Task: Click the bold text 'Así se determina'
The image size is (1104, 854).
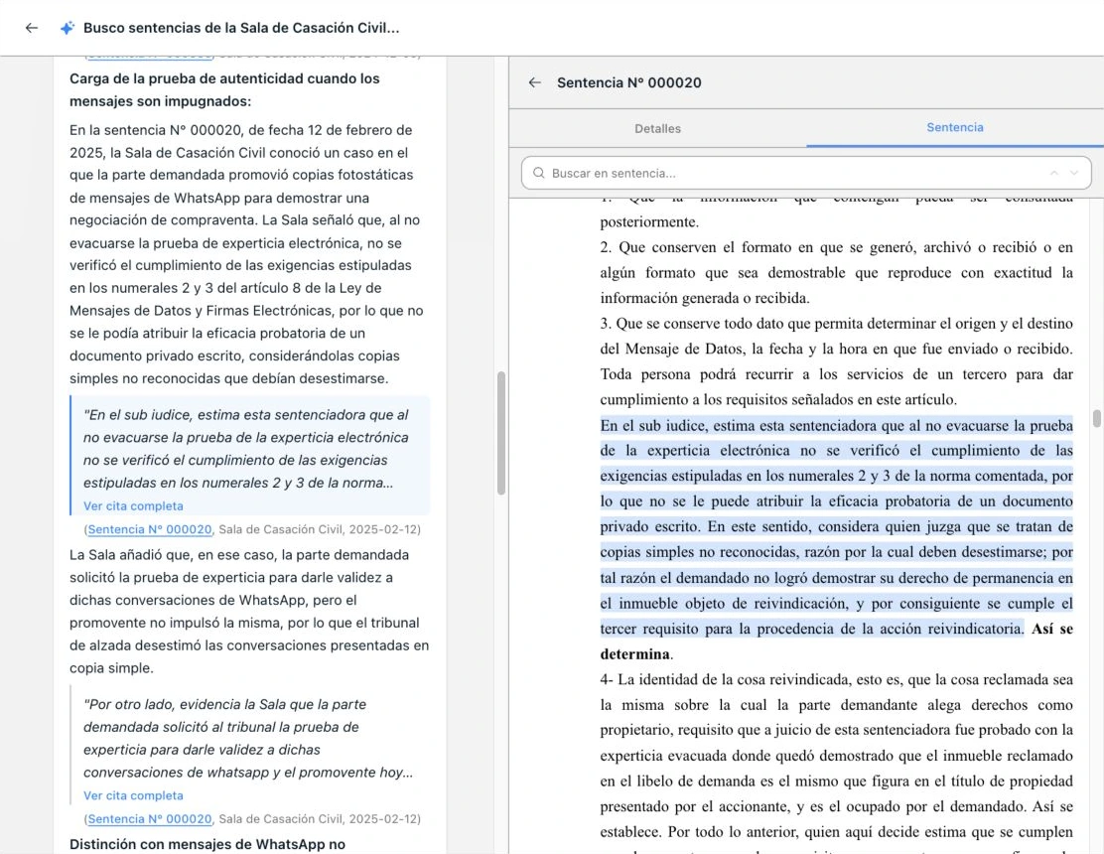Action: tap(837, 641)
